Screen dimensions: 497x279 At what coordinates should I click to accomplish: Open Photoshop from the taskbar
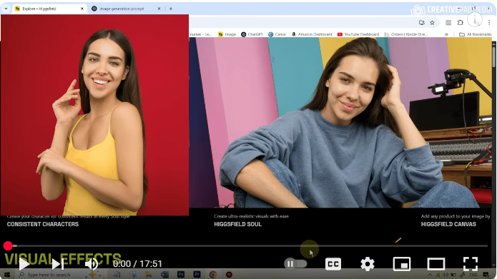(181, 275)
